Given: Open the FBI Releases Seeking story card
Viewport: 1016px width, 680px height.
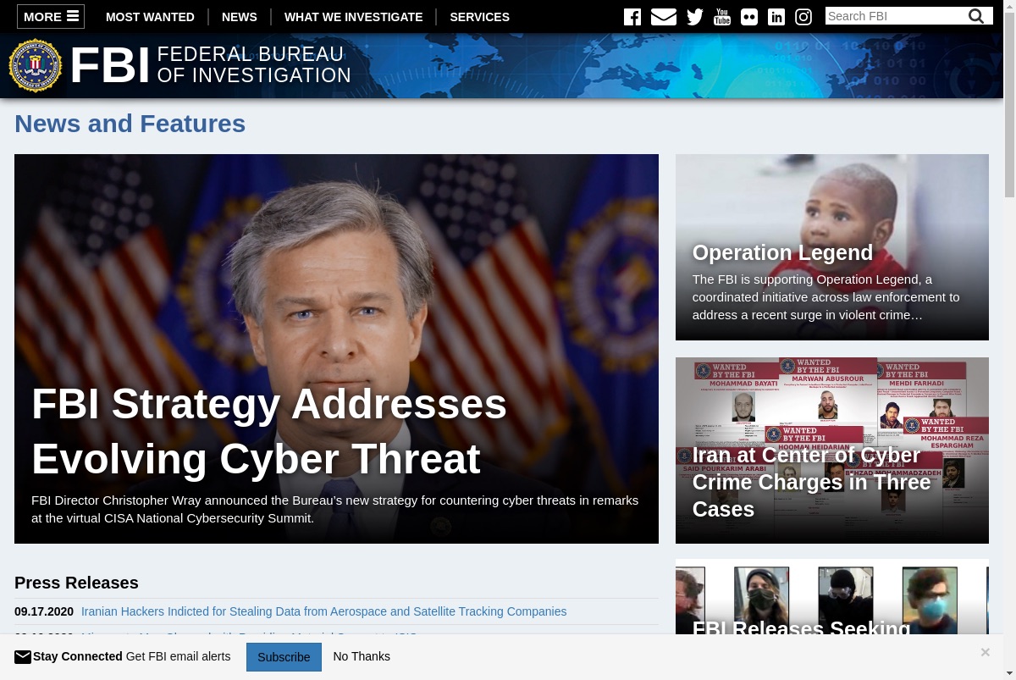Looking at the screenshot, I should [x=832, y=596].
